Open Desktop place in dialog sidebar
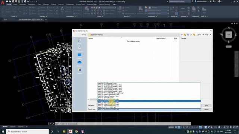The width and height of the screenshot is (239, 134). [79, 56]
